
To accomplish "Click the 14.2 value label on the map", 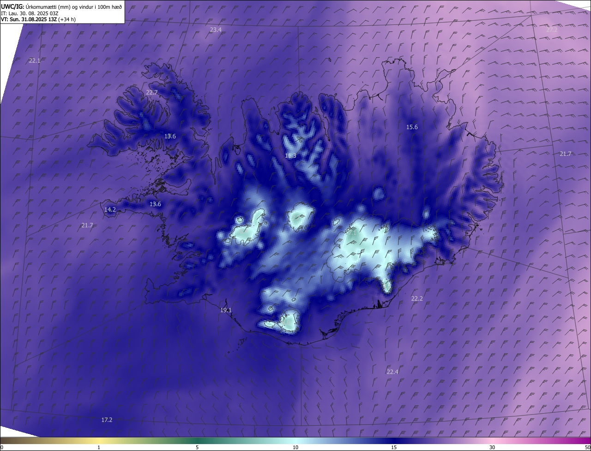I will pos(110,209).
